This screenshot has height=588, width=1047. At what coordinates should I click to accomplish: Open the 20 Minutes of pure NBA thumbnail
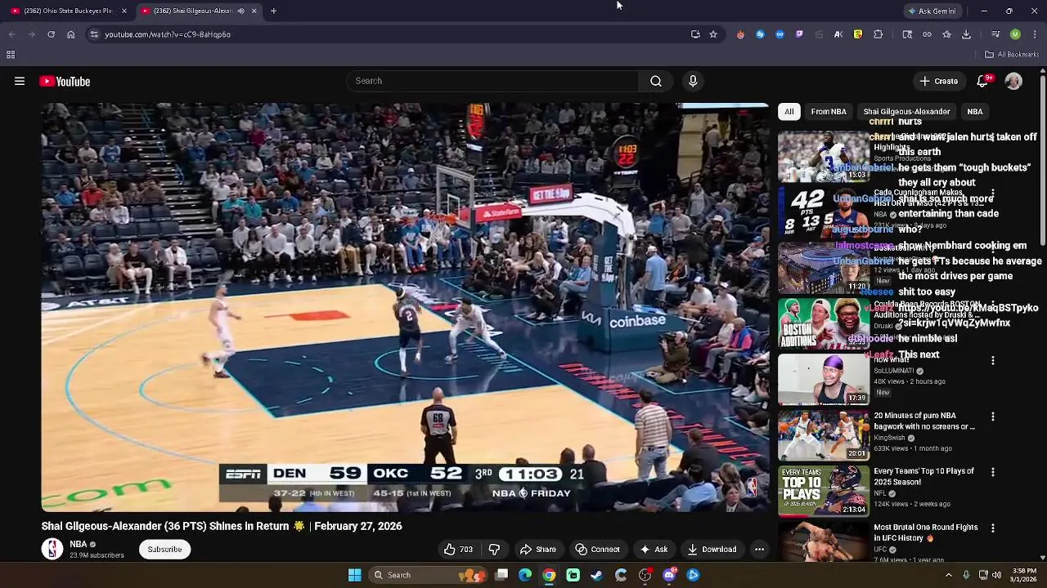824,435
